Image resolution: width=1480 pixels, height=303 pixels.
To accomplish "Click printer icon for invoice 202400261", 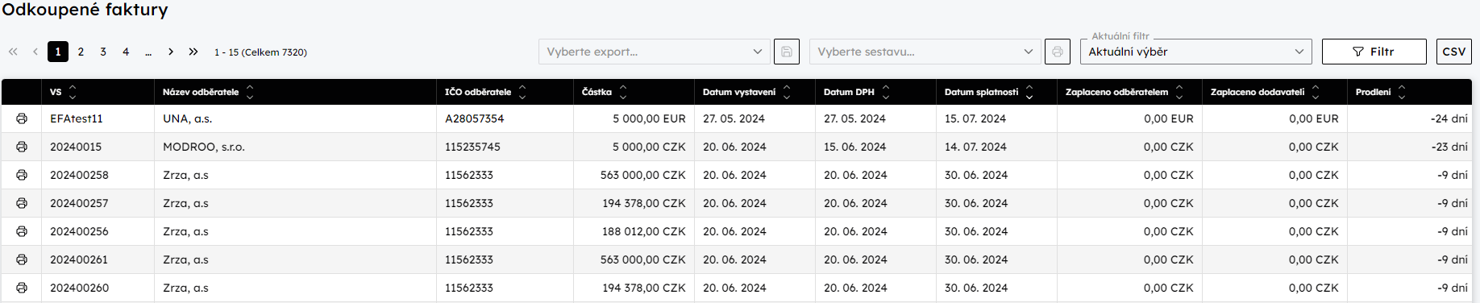I will click(22, 259).
